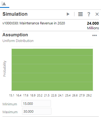Click axis label 29.2 on the chart
Viewport: 101px width, 117px height.
[x=89, y=95]
